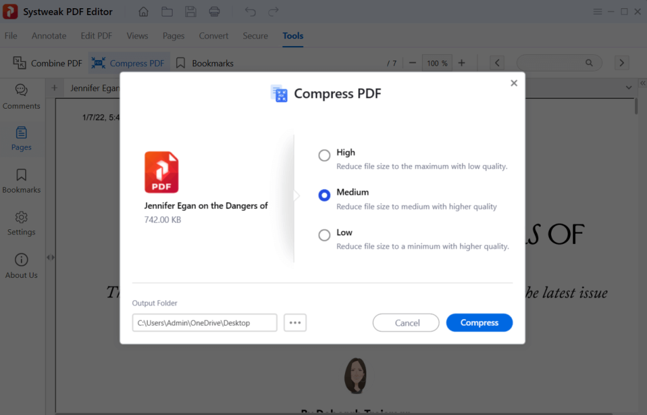The width and height of the screenshot is (647, 415).
Task: Decrease the zoom level with the minus control
Action: pos(412,63)
